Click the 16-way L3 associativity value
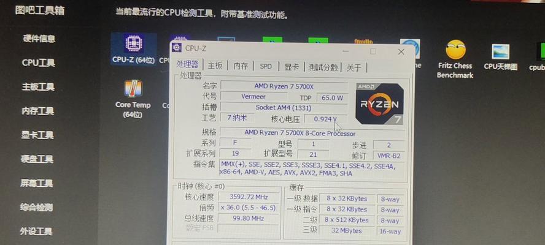 [390, 232]
